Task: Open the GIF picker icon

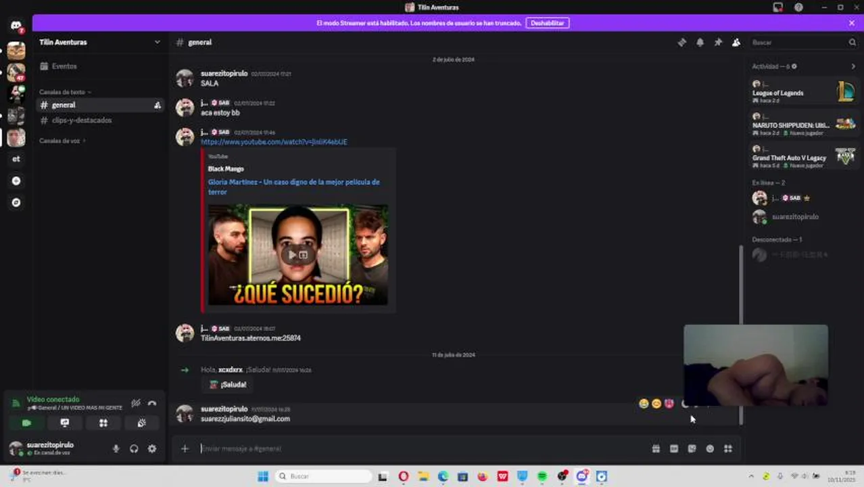Action: click(x=674, y=448)
